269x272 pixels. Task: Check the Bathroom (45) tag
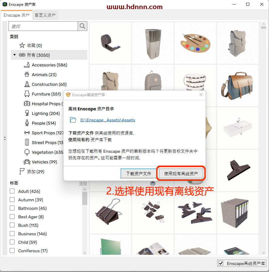(12, 208)
